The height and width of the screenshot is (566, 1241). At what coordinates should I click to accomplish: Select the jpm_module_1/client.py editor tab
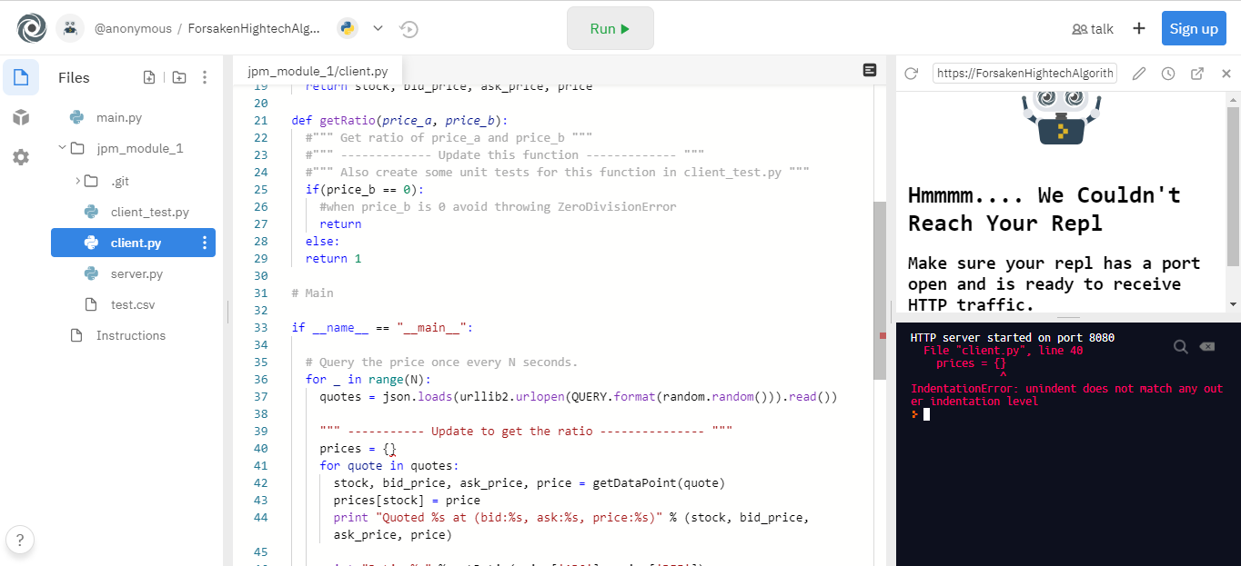[x=318, y=70]
